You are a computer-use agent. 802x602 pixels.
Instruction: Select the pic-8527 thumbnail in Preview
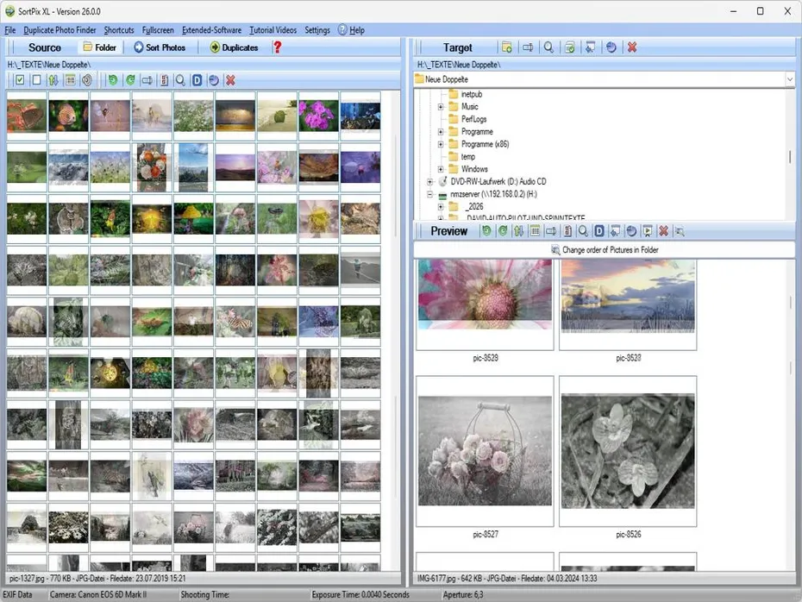[x=485, y=448]
